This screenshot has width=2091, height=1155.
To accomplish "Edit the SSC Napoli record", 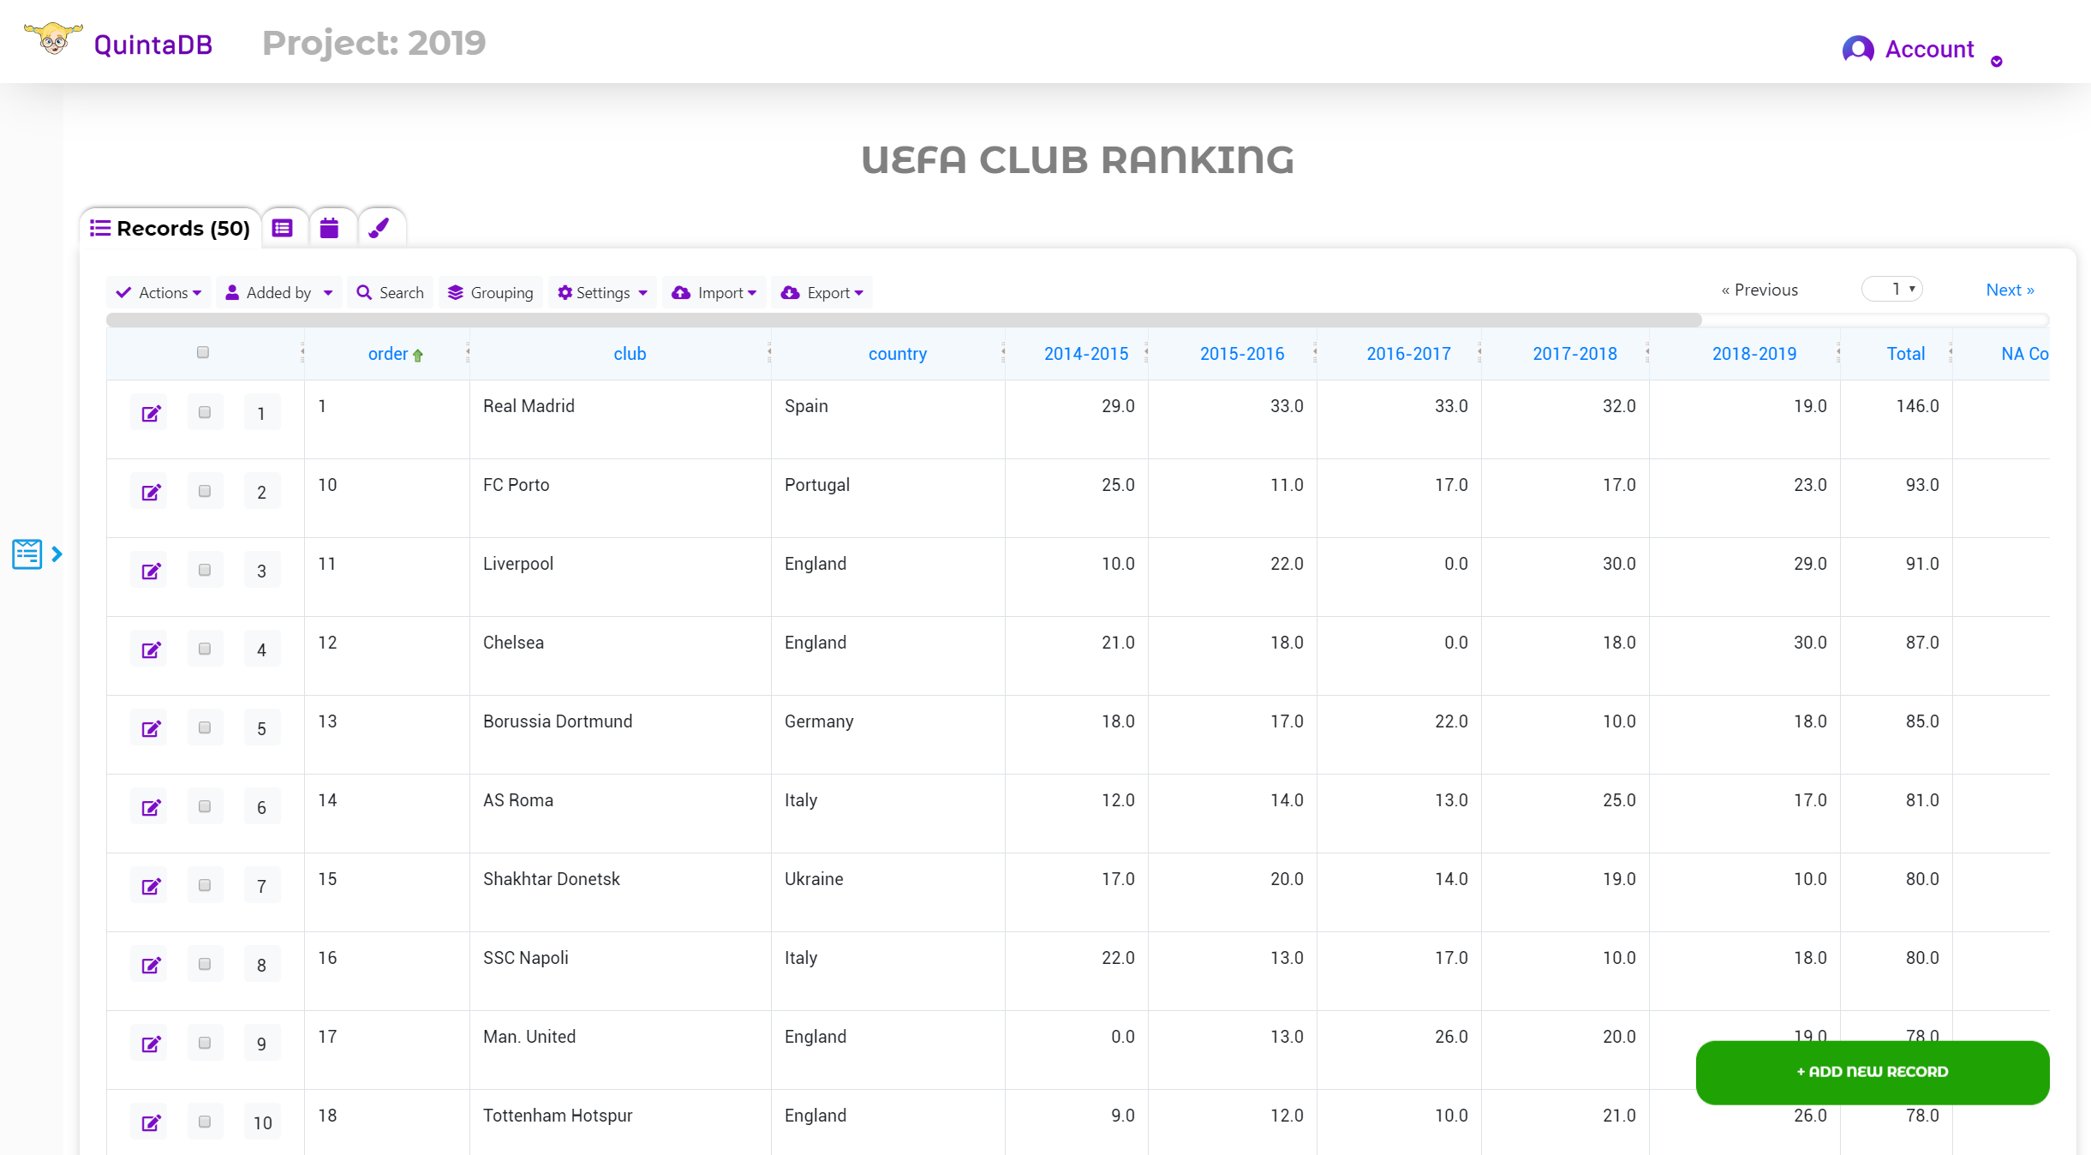I will (x=151, y=966).
